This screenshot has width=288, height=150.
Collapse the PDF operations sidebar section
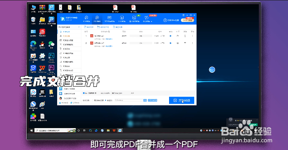(x=79, y=27)
